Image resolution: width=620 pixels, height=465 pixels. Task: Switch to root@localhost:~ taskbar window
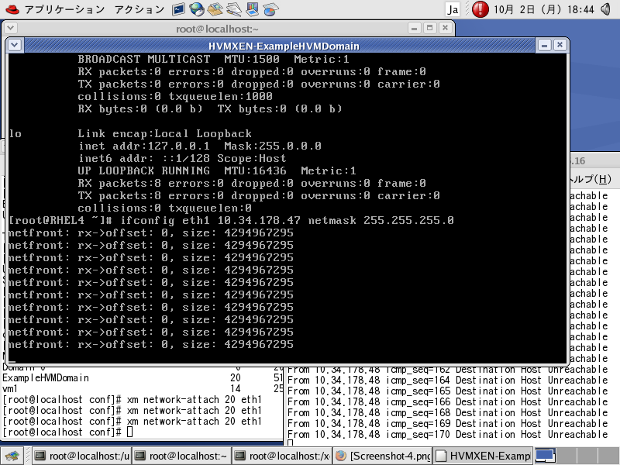182,456
